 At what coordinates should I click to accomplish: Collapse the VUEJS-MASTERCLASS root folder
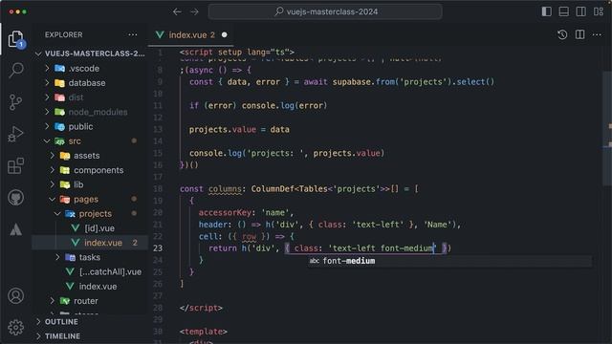[90, 54]
